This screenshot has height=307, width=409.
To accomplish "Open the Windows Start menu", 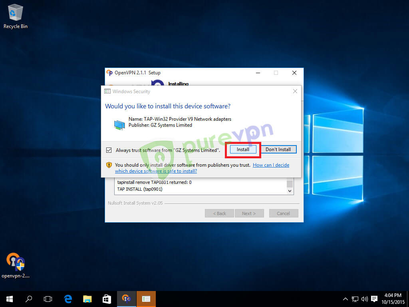I will [x=10, y=299].
